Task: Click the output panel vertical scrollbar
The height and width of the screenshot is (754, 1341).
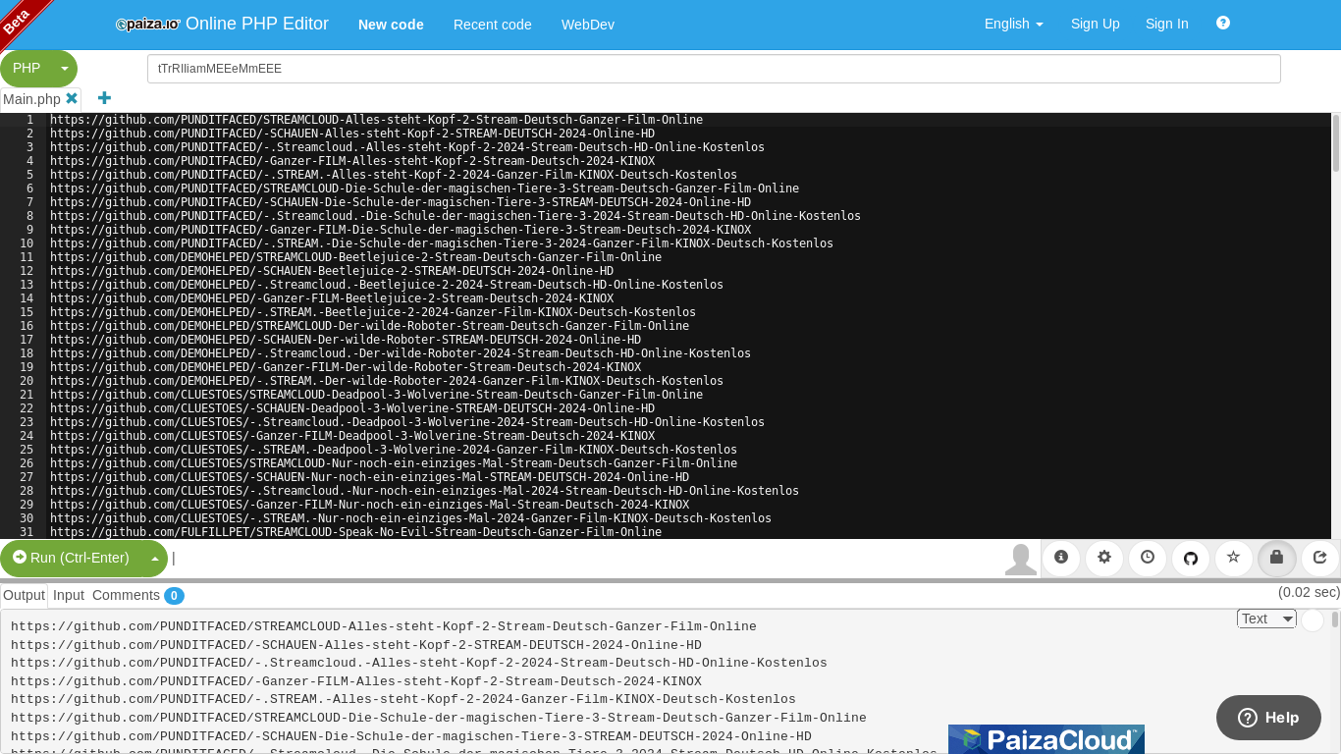Action: pos(1335,619)
